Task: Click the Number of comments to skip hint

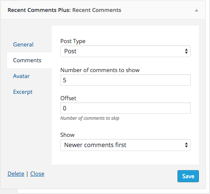Action: (x=90, y=118)
